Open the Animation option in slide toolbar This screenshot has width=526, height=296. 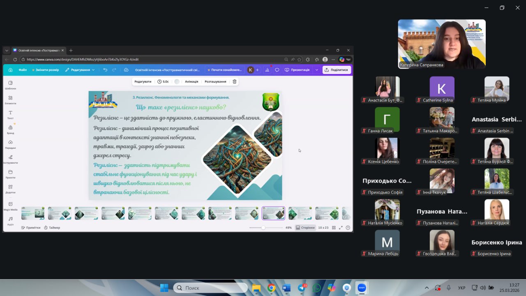(x=191, y=81)
